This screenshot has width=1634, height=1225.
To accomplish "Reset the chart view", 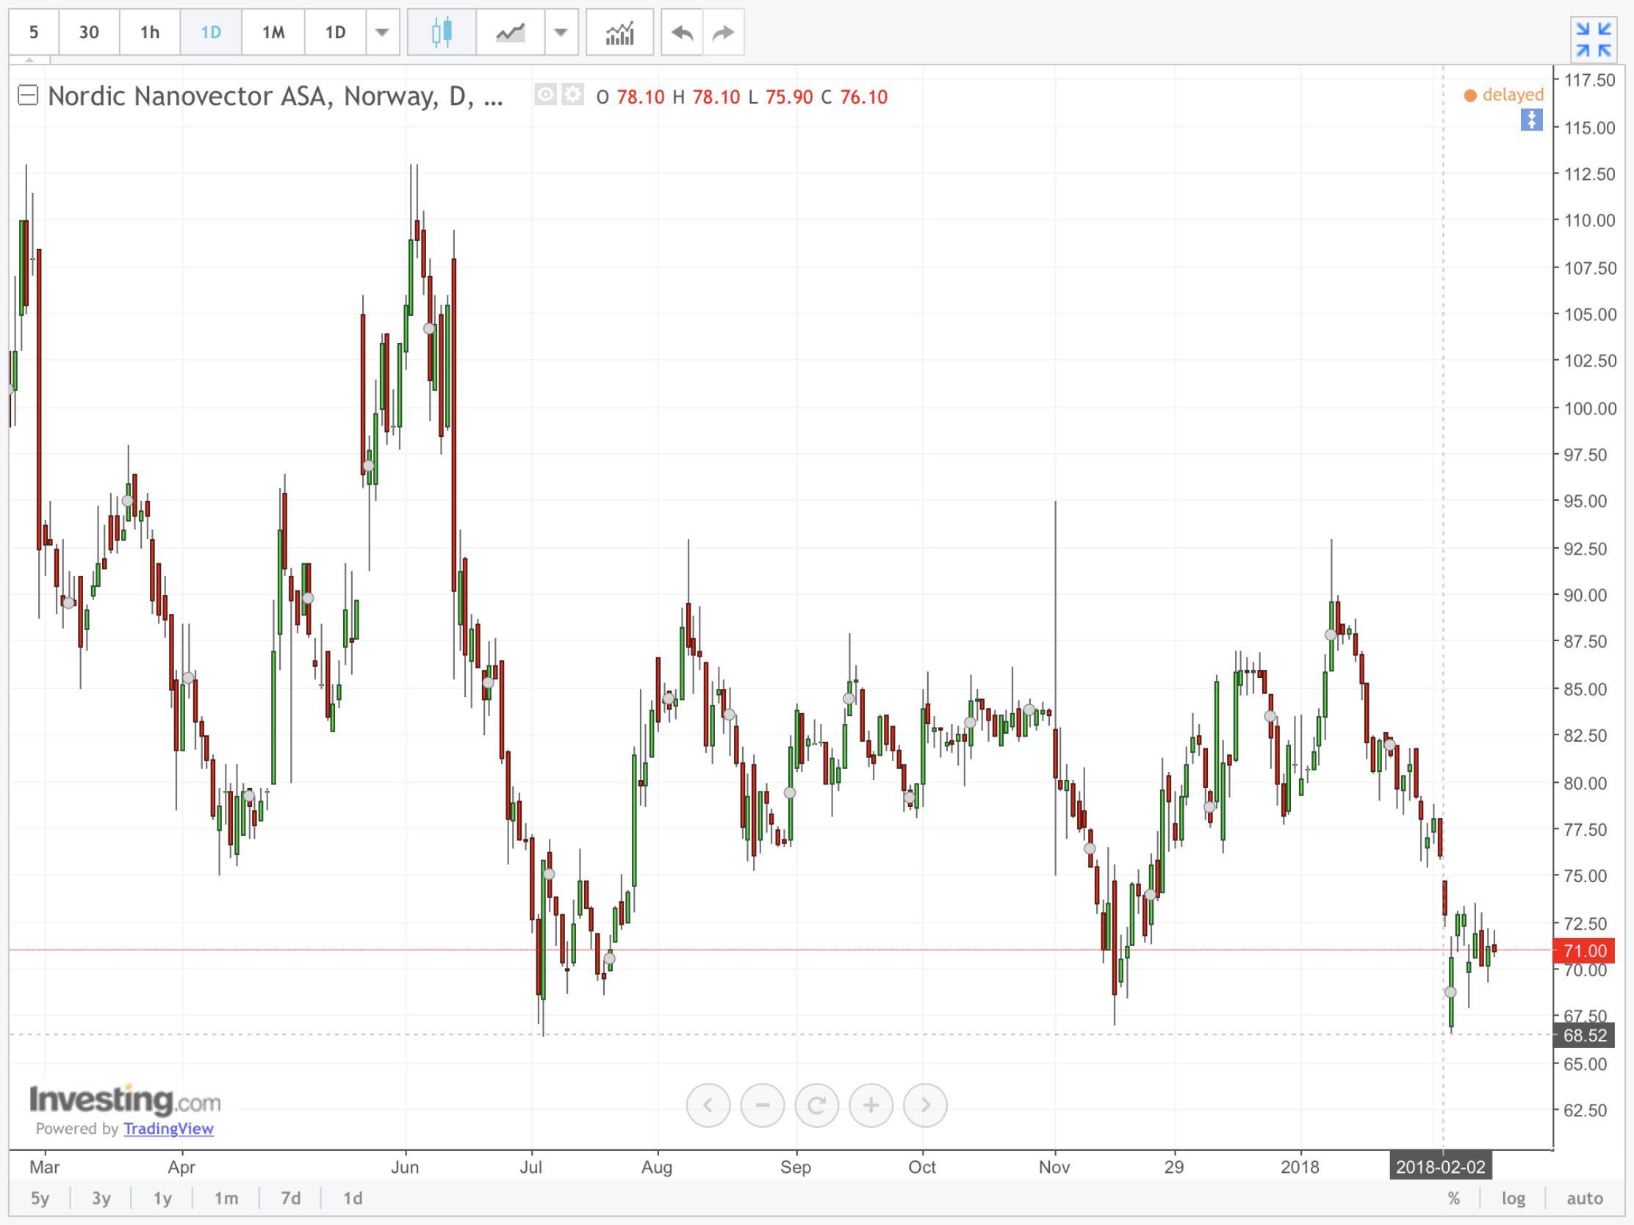I will (x=817, y=1105).
